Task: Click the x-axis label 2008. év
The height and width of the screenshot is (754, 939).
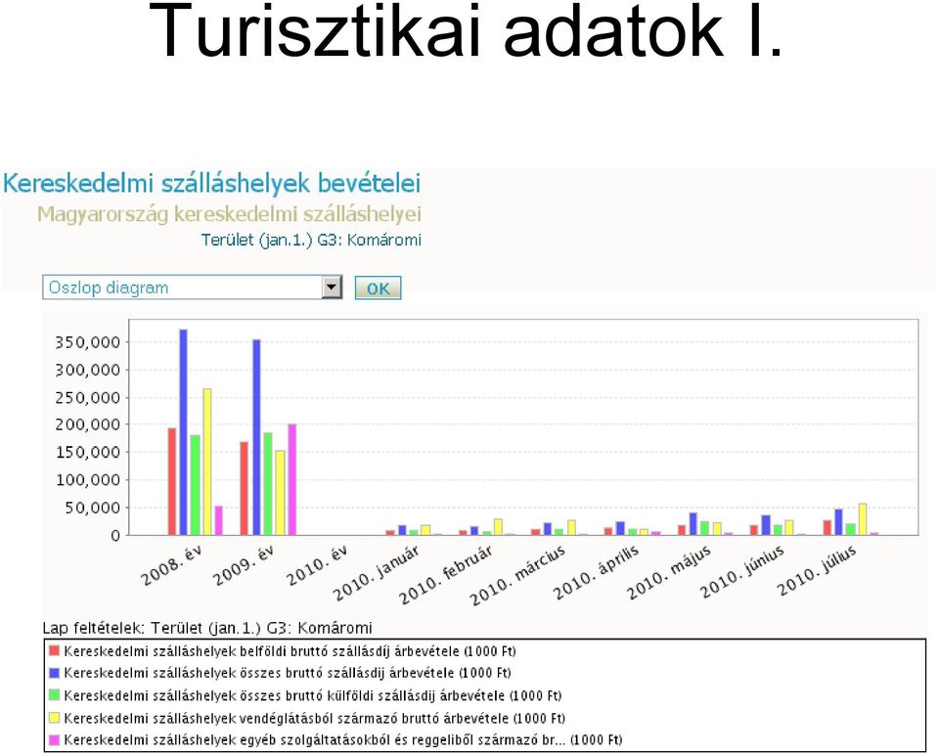Action: (171, 566)
